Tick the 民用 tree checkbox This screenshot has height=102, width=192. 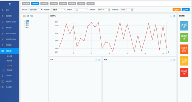coord(25,25)
